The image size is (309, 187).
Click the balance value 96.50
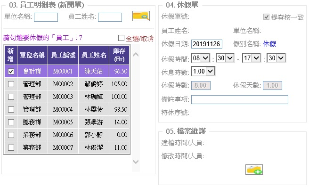[121, 71]
